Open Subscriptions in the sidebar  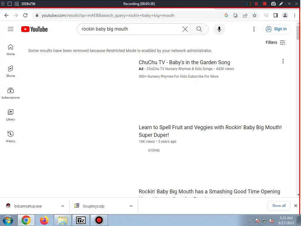[11, 93]
